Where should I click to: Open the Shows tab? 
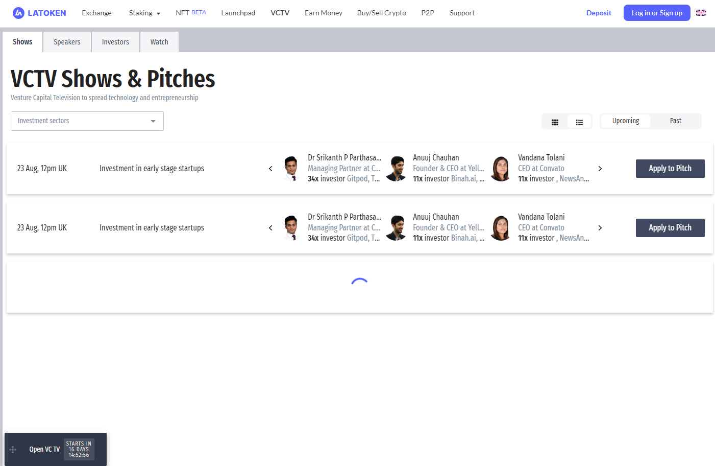(22, 42)
